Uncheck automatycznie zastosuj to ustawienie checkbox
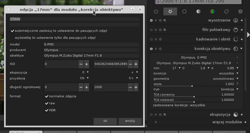The height and width of the screenshot is (133, 250). (12, 31)
